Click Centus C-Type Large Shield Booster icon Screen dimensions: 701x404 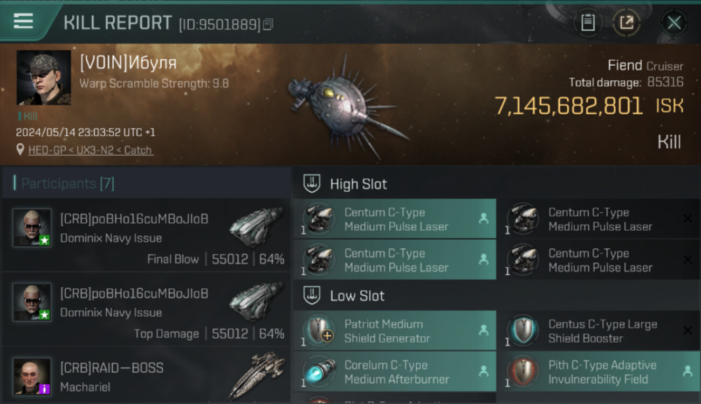click(x=522, y=330)
